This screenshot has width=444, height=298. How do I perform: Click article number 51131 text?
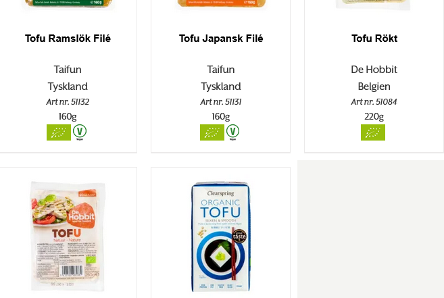pyautogui.click(x=221, y=101)
